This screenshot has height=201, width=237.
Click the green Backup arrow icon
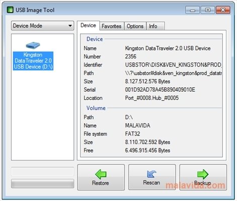tap(203, 174)
